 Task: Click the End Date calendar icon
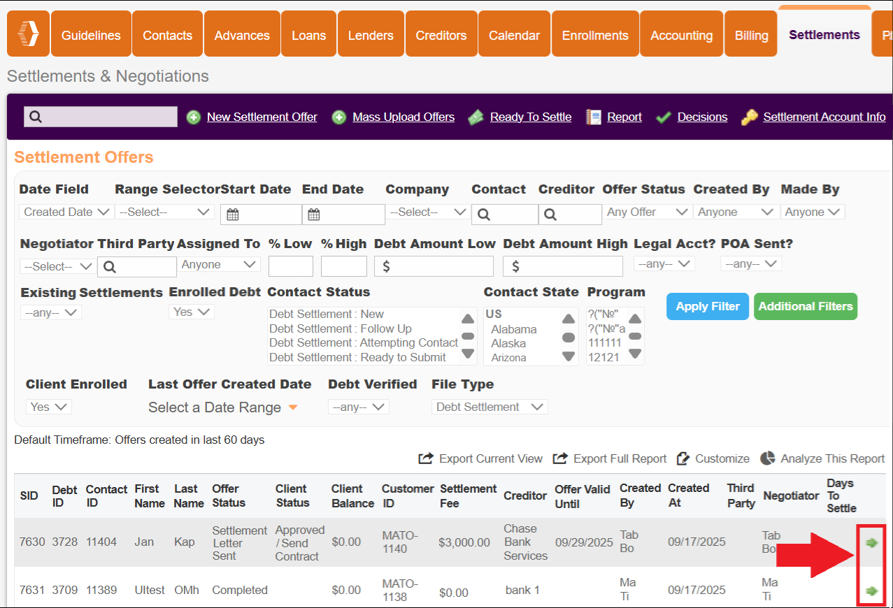(x=314, y=215)
